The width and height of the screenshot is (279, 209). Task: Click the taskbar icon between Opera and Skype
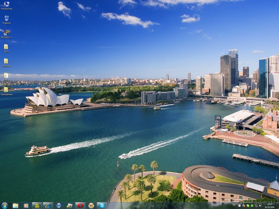click(91, 205)
